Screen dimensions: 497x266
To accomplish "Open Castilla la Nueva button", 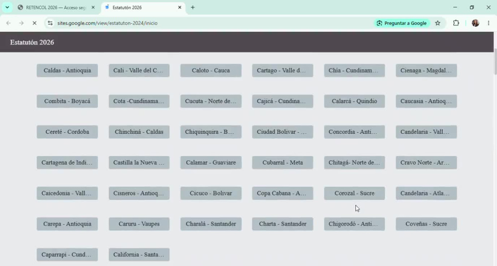I will (x=139, y=163).
